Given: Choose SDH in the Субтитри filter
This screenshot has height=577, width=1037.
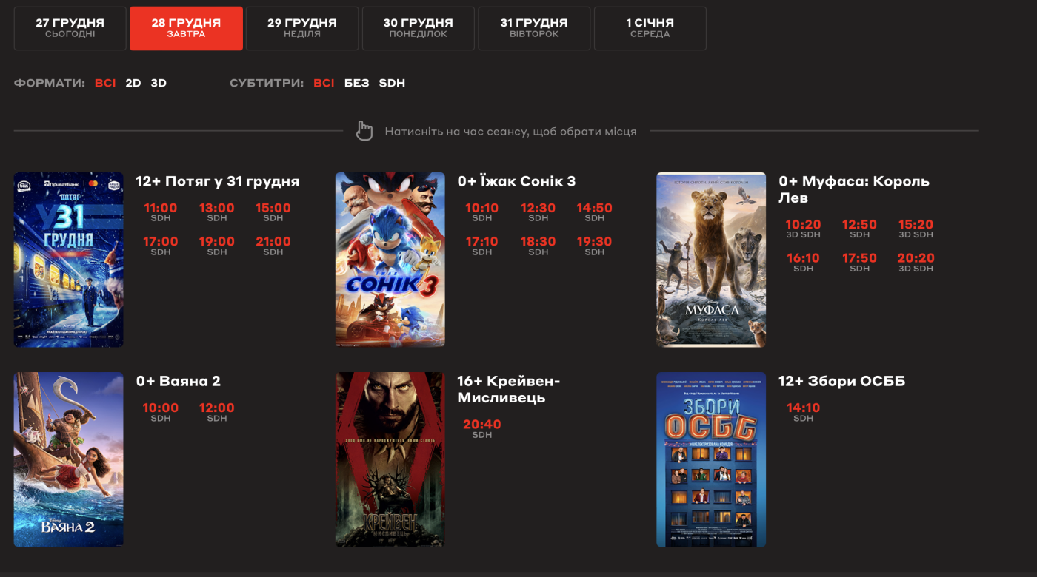Looking at the screenshot, I should [x=392, y=84].
